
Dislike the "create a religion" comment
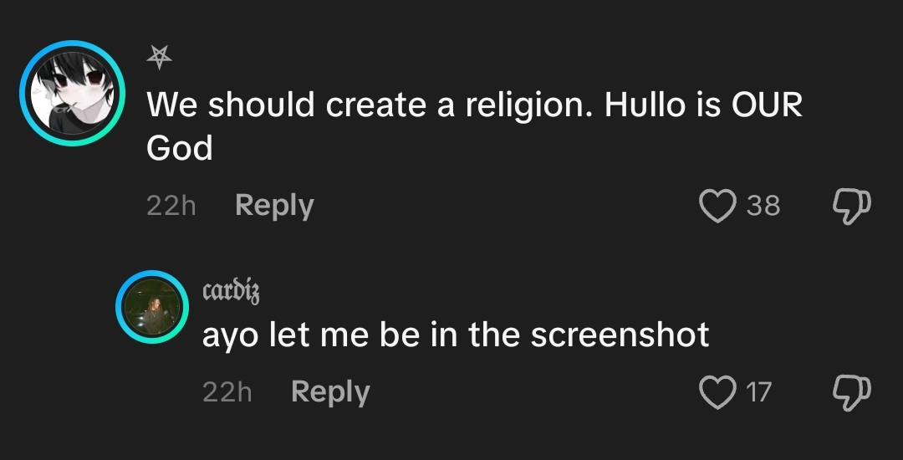[852, 206]
